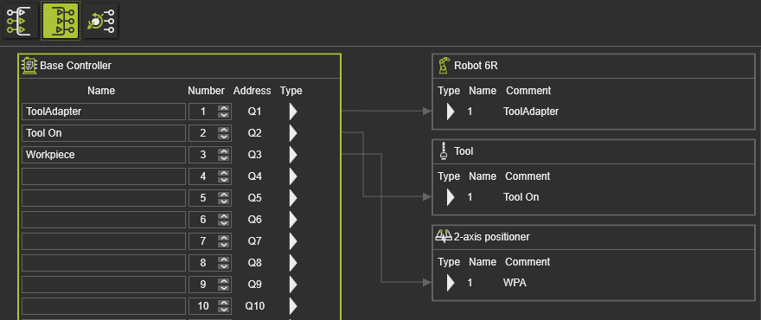Select the inputs view toolbar icon
This screenshot has height=320, width=761.
point(21,21)
